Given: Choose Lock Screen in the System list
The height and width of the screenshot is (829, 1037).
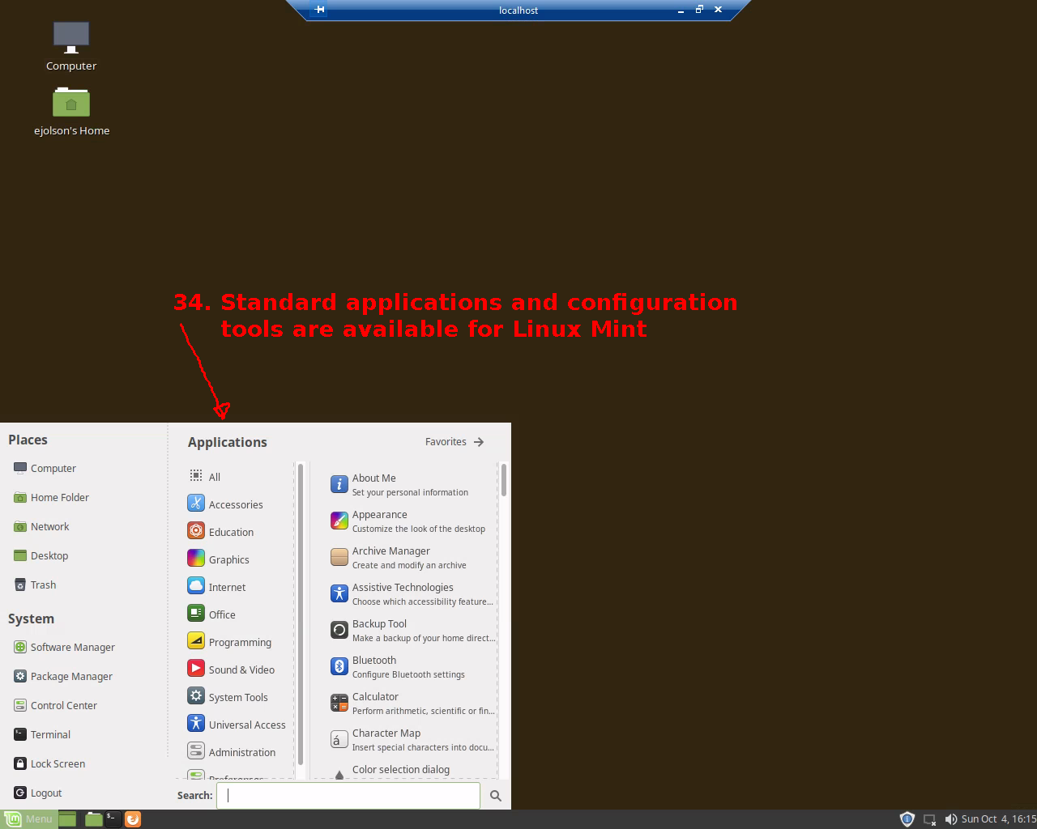Looking at the screenshot, I should 49,763.
